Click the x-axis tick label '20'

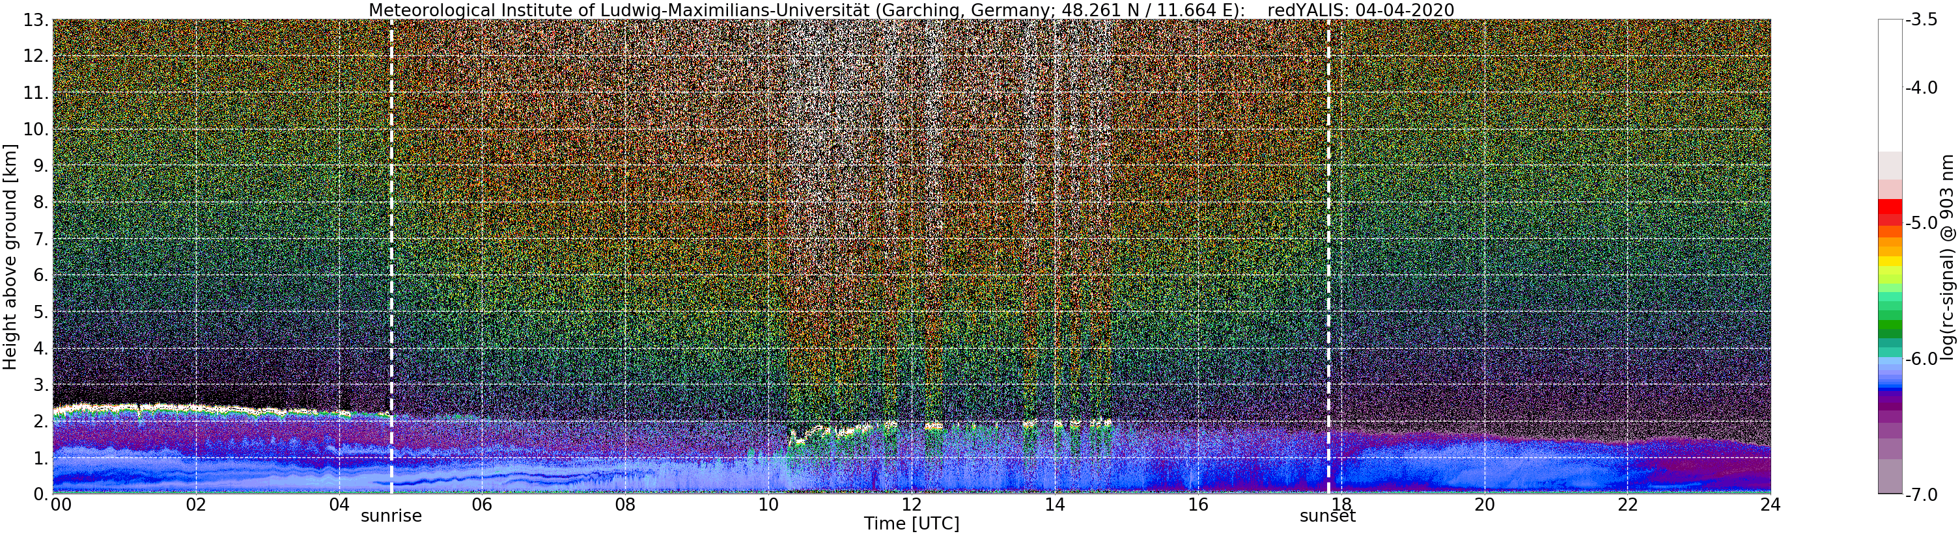(x=1485, y=505)
